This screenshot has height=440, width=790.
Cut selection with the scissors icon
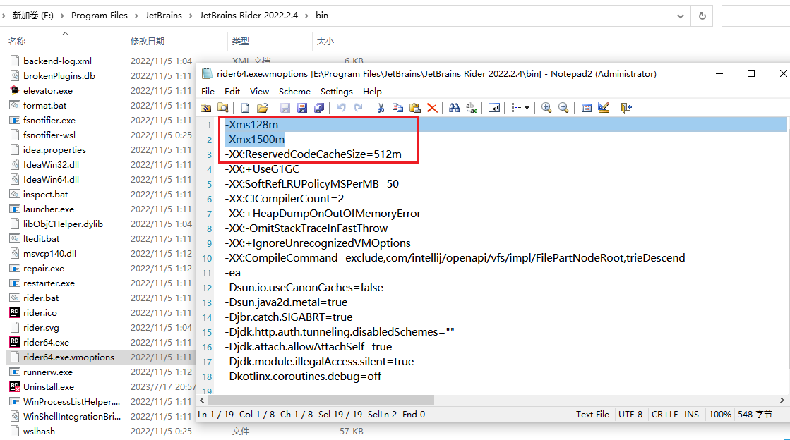coord(381,108)
